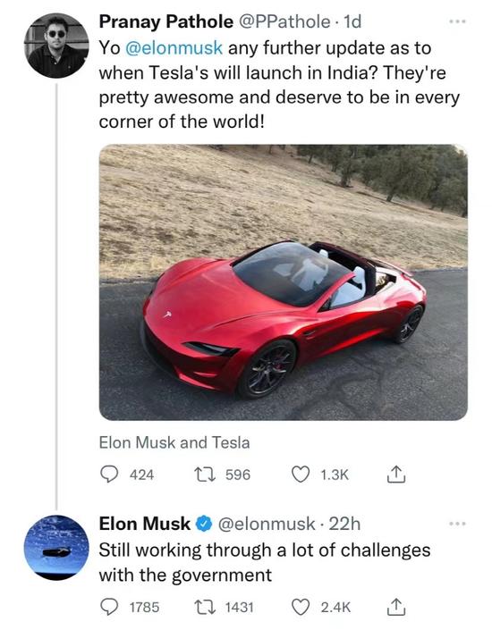Click the Elon Musk and Tesla topic label
The width and height of the screenshot is (492, 630).
[174, 442]
